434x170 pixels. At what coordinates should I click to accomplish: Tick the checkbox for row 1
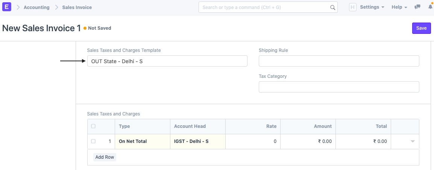(x=93, y=141)
